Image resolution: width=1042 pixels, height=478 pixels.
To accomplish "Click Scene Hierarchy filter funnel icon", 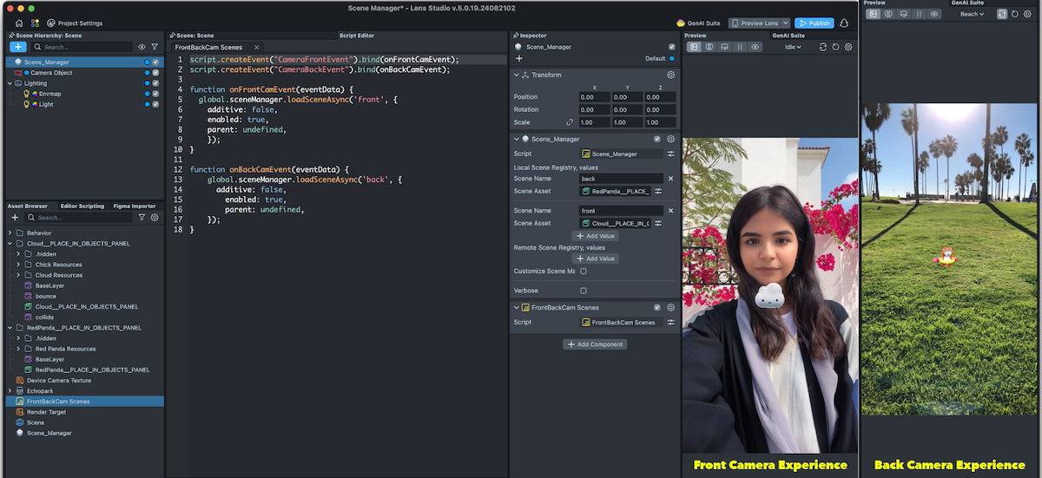I will (x=155, y=47).
